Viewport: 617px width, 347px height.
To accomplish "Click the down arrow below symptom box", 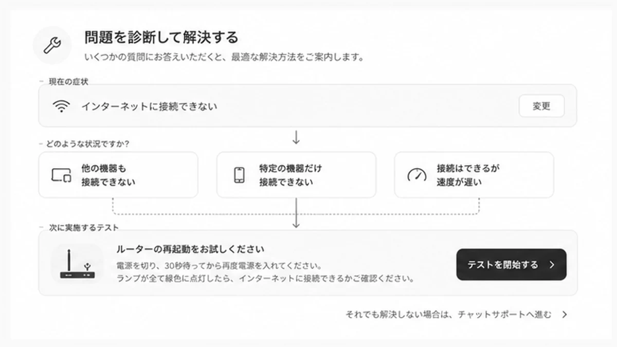I will pos(296,137).
